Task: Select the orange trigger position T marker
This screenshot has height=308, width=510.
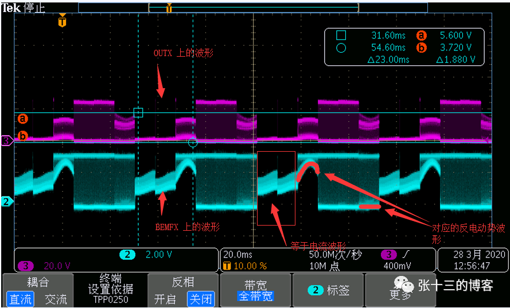Action: (x=62, y=21)
